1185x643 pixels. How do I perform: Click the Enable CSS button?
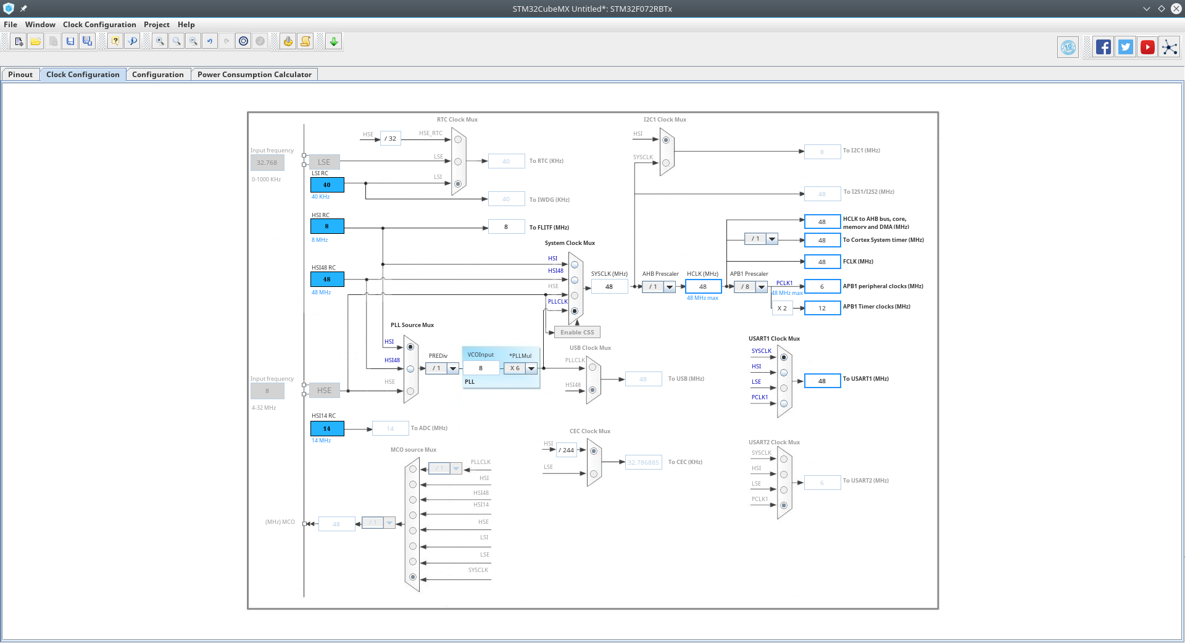pyautogui.click(x=577, y=333)
